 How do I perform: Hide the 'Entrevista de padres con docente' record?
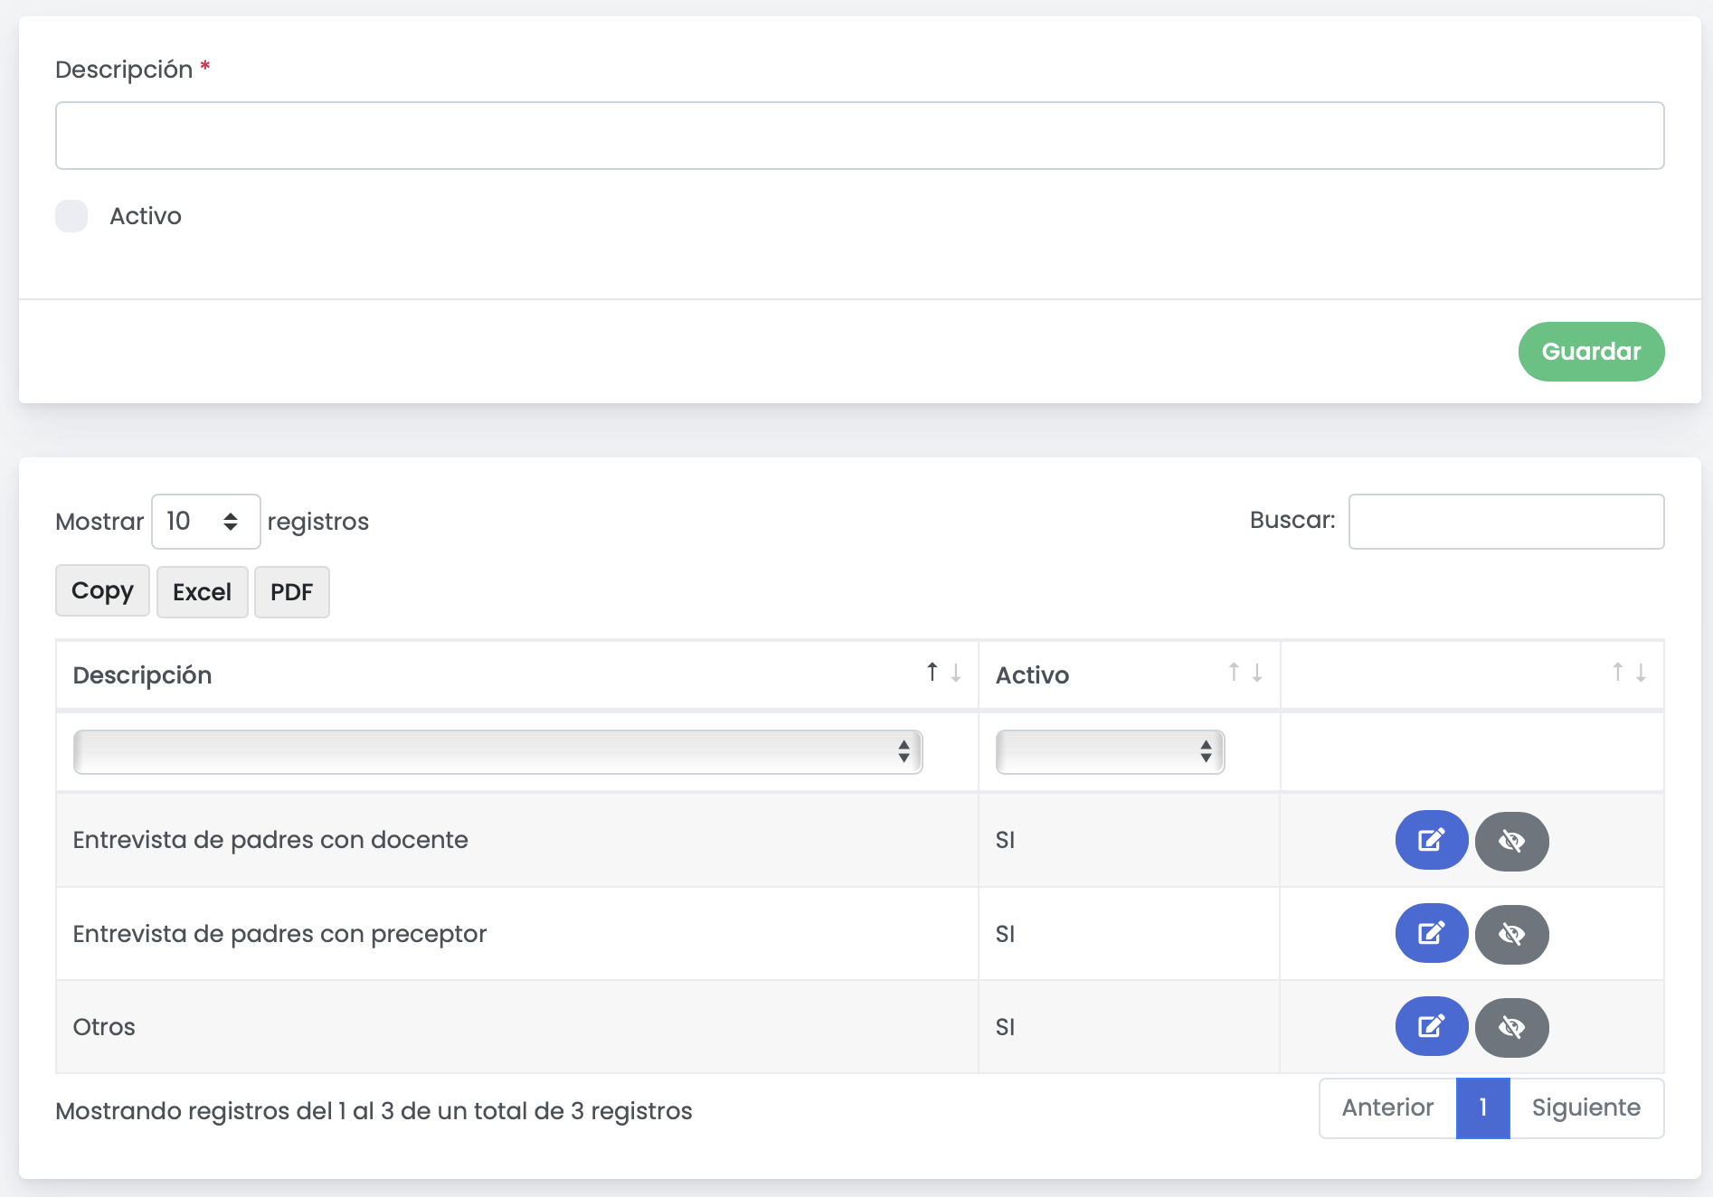coord(1511,841)
